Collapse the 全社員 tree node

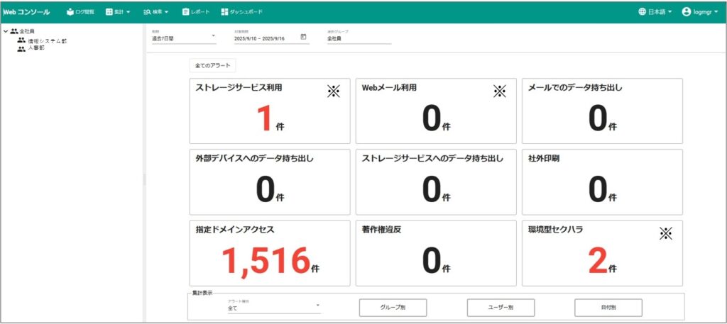click(6, 32)
